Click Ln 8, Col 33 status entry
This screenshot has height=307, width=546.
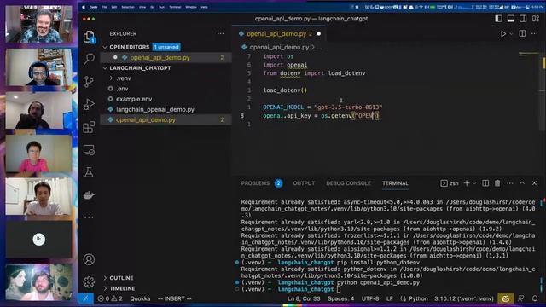pyautogui.click(x=304, y=298)
